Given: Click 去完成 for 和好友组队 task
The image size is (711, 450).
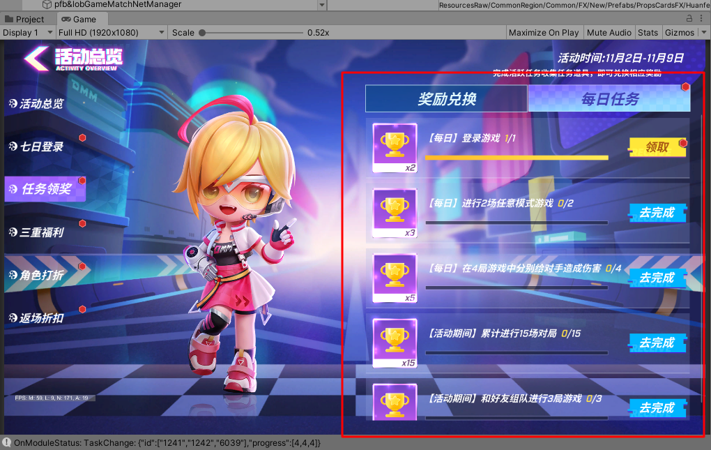Looking at the screenshot, I should click(x=657, y=407).
